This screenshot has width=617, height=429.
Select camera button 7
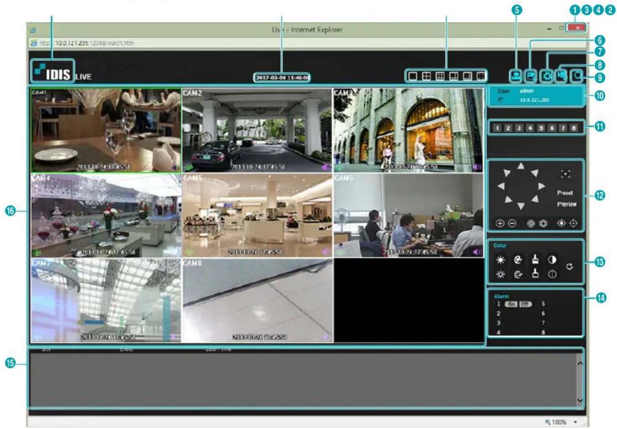pyautogui.click(x=563, y=128)
